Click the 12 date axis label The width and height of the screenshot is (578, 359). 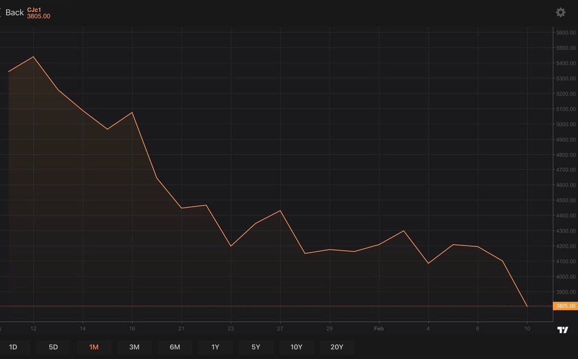coord(33,329)
